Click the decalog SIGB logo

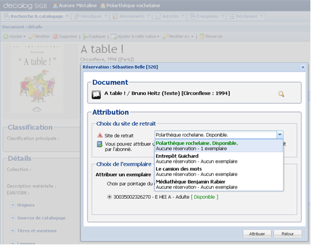click(25, 6)
